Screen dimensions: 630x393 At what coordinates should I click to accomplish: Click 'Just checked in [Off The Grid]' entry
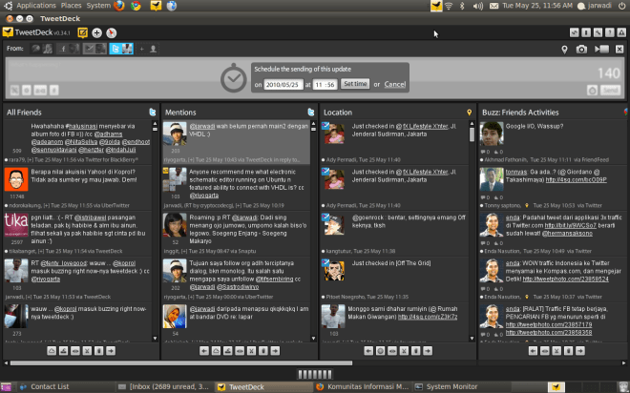click(x=391, y=263)
